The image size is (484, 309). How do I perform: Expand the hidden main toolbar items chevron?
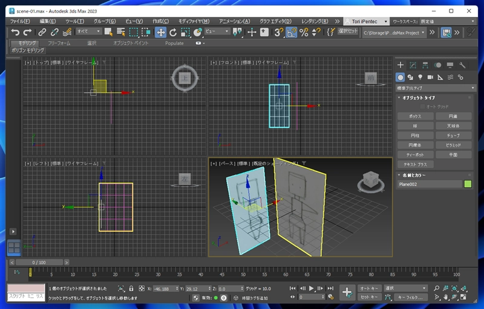(x=432, y=33)
